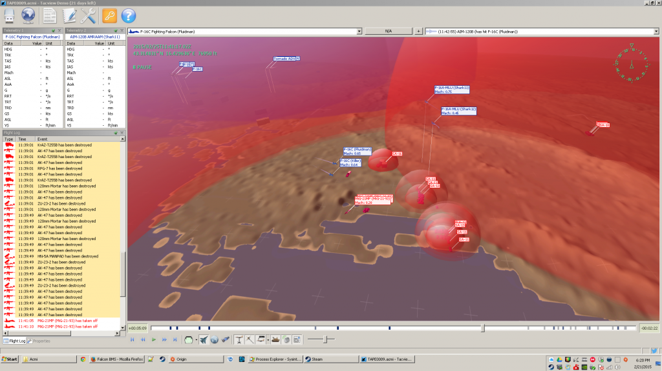Click the remaining time -00:02:22 field
The width and height of the screenshot is (662, 371).
pyautogui.click(x=649, y=328)
